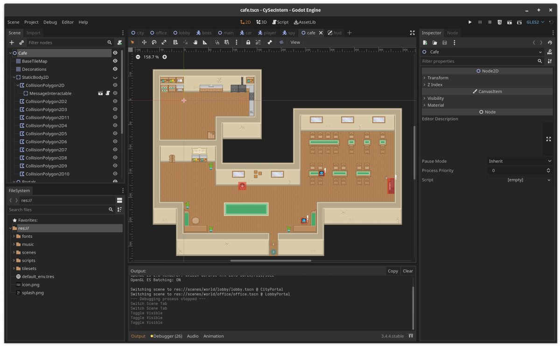
Task: Collapse the StaticBody2D tree node
Action: [14, 77]
